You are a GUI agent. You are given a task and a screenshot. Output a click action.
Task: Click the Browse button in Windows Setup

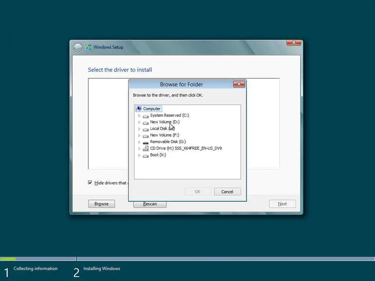pos(101,204)
